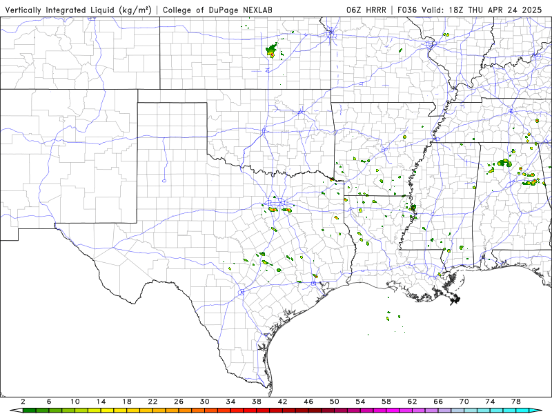Click the legend value "38"
This screenshot has width=552, height=414.
point(257,402)
